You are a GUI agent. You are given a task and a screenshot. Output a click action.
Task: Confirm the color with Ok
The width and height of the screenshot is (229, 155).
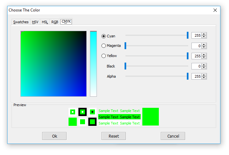click(x=54, y=136)
